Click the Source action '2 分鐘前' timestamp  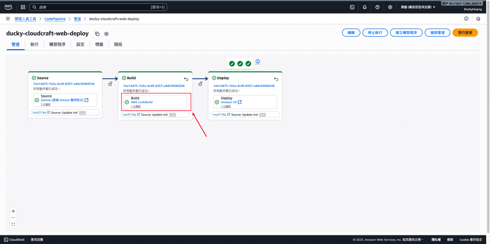46,104
